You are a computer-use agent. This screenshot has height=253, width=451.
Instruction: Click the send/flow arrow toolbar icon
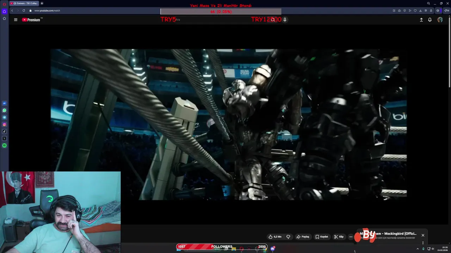410,11
